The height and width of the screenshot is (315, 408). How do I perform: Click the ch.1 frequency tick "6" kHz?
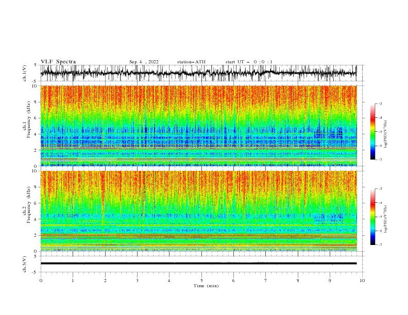tap(36, 118)
